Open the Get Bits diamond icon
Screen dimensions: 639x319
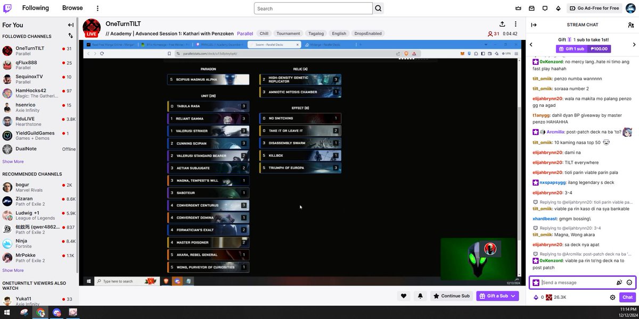[x=558, y=9]
